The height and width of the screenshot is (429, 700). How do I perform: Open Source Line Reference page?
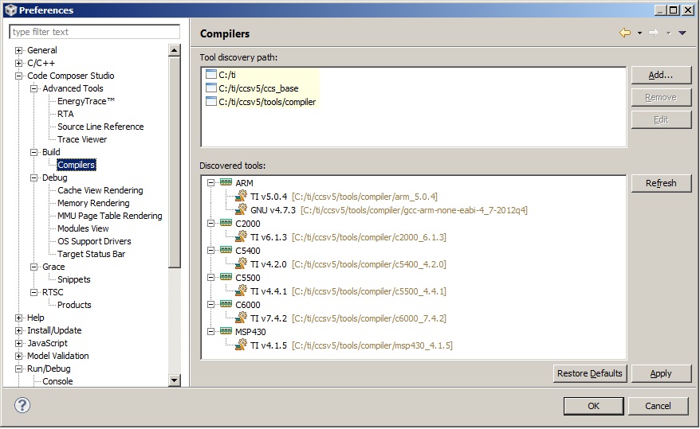[x=100, y=127]
